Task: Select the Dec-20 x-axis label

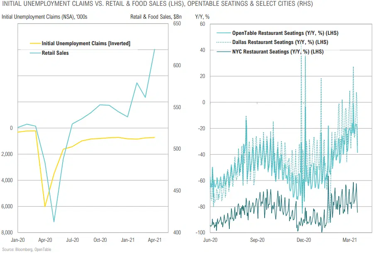Action: coord(304,240)
